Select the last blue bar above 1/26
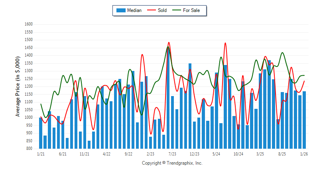This screenshot has width=319, height=173. (304, 120)
